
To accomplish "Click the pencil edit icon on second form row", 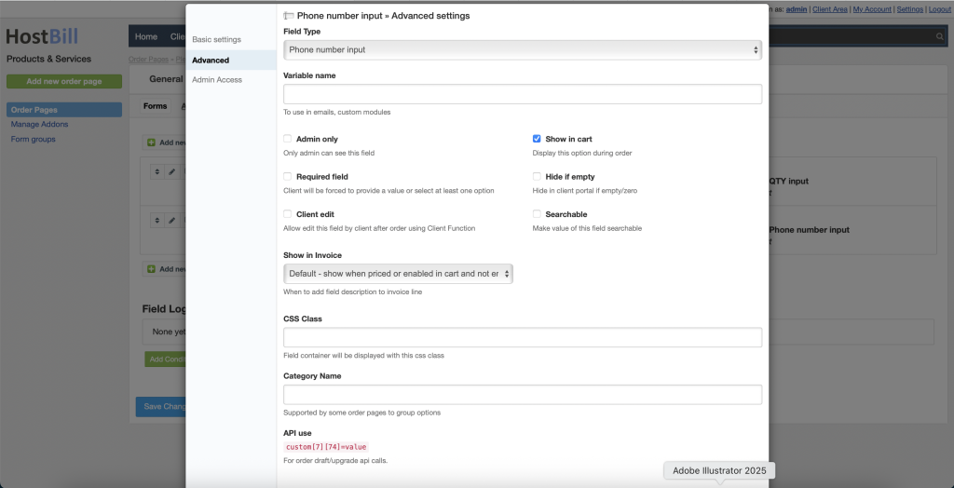I will pyautogui.click(x=171, y=220).
